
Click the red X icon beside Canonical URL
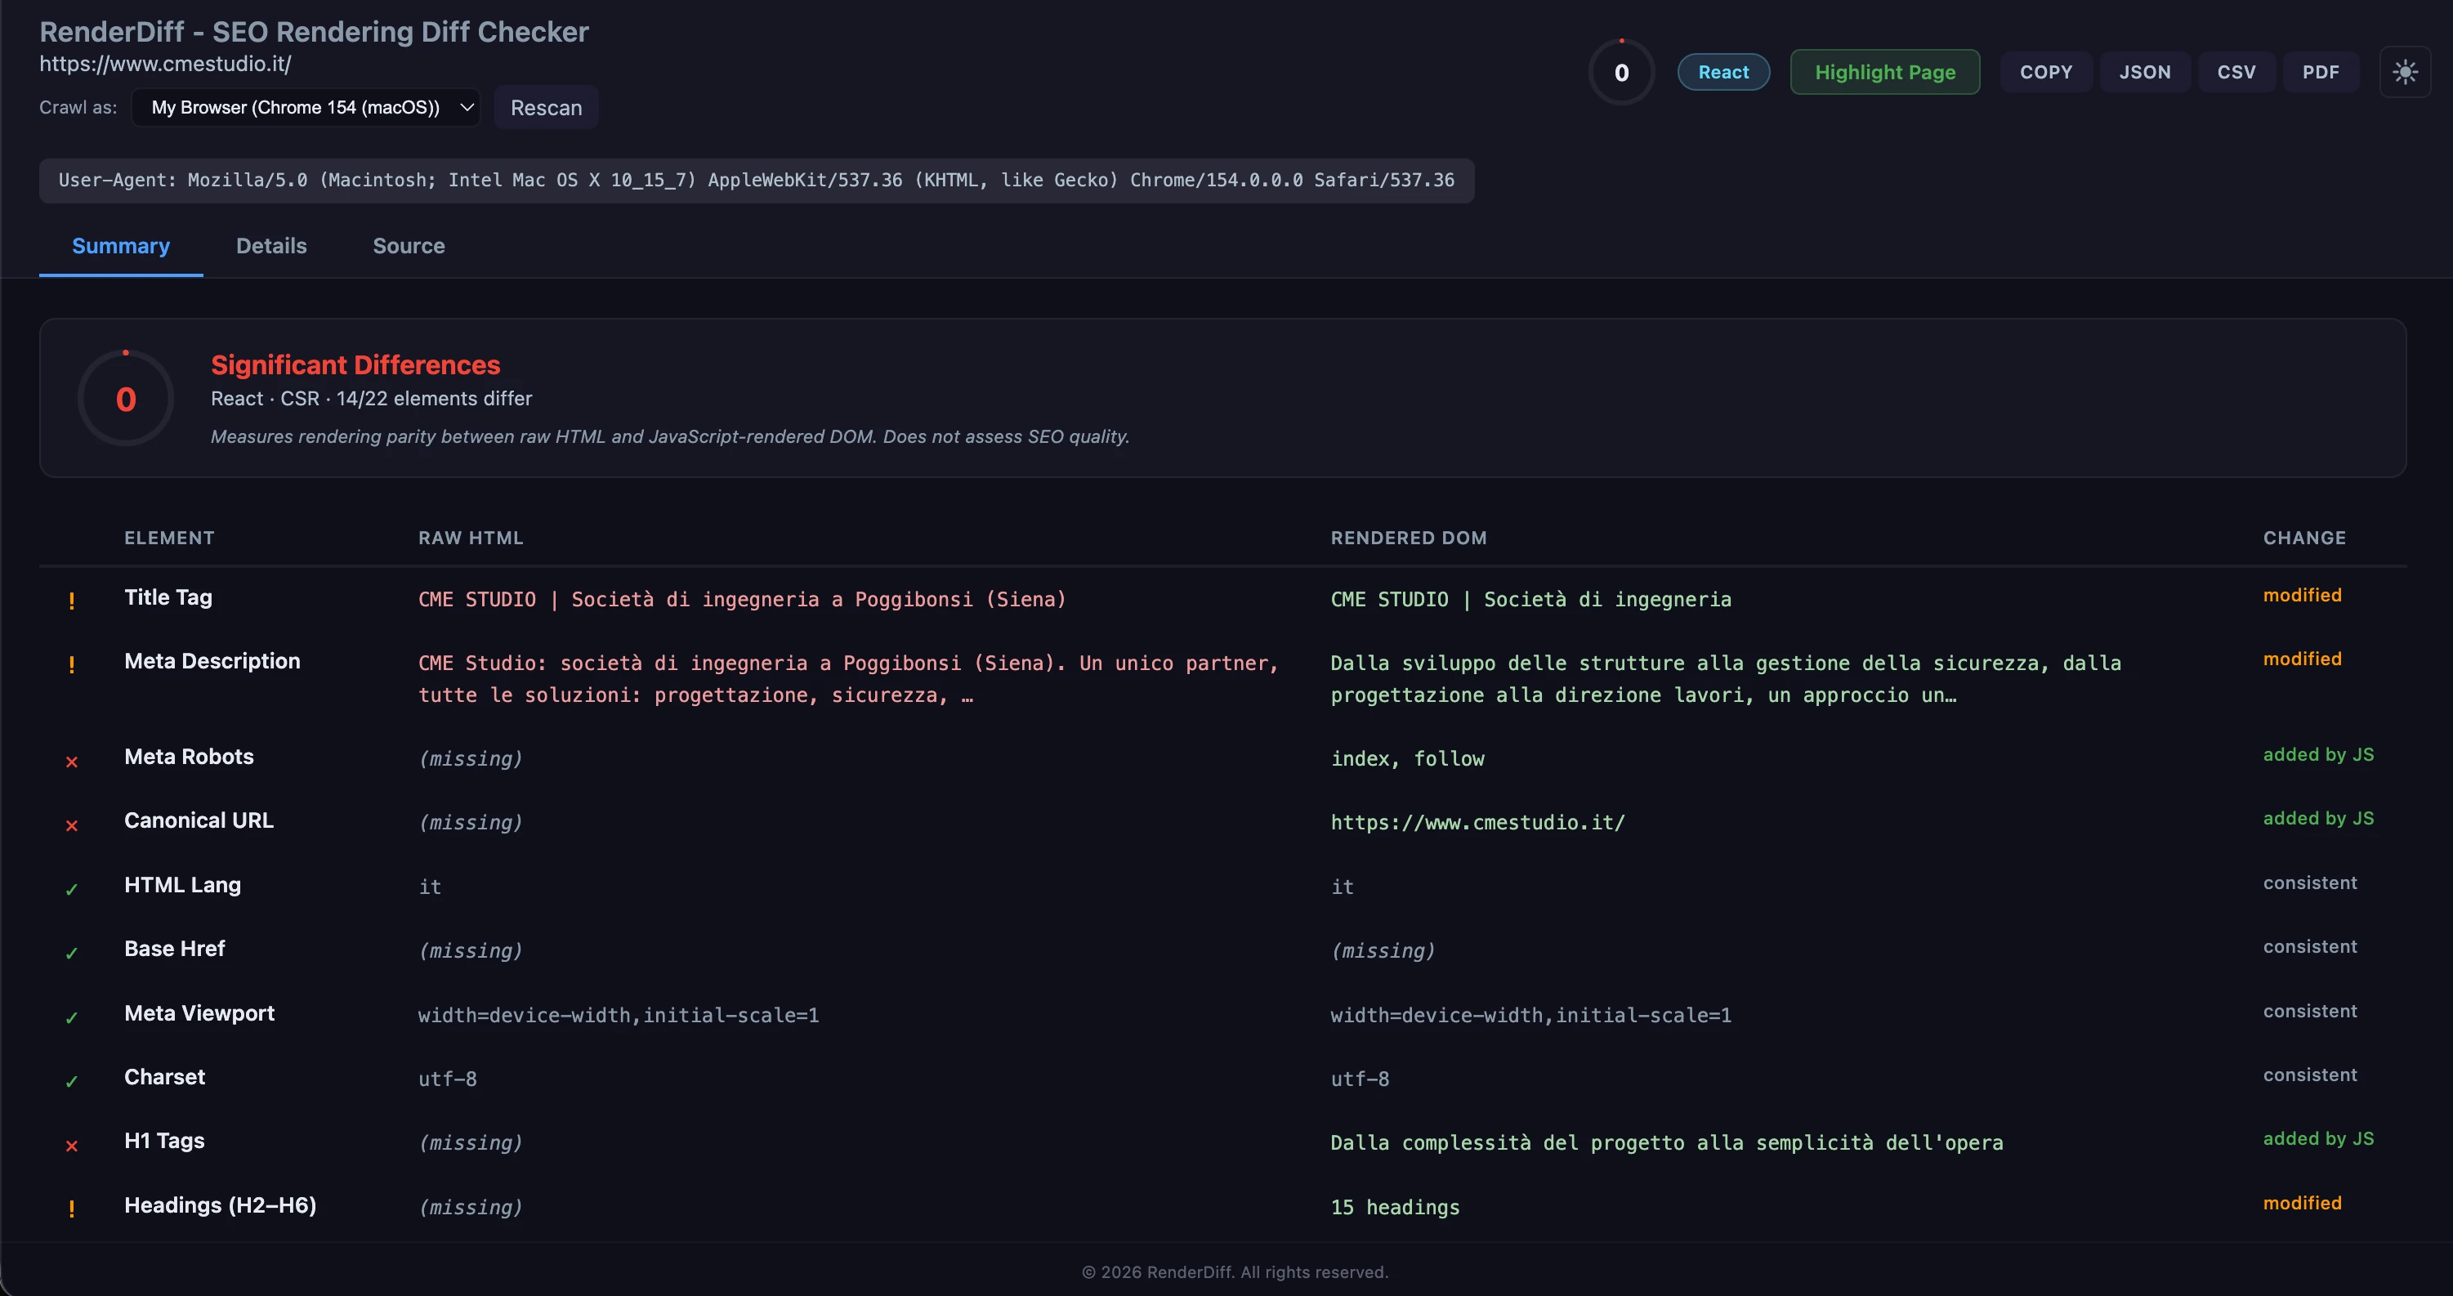pyautogui.click(x=71, y=825)
